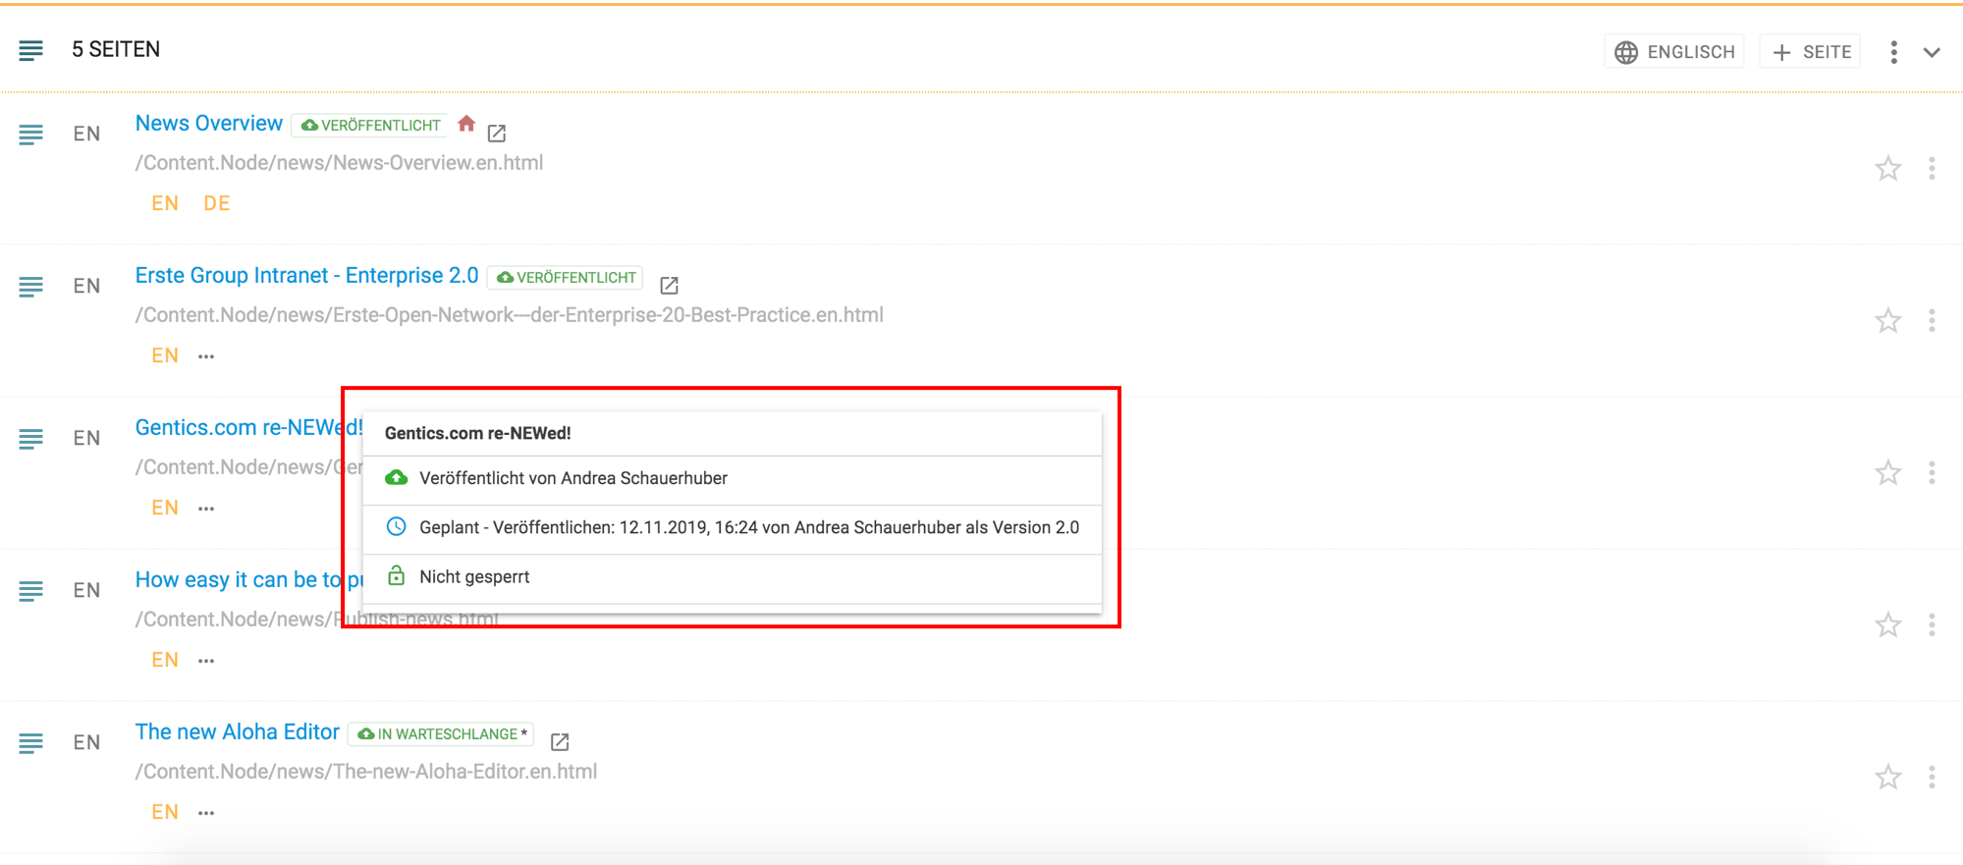The image size is (1963, 865).
Task: Click 'Veröffentlicht von Andrea Schauerhuber' text
Action: click(573, 478)
